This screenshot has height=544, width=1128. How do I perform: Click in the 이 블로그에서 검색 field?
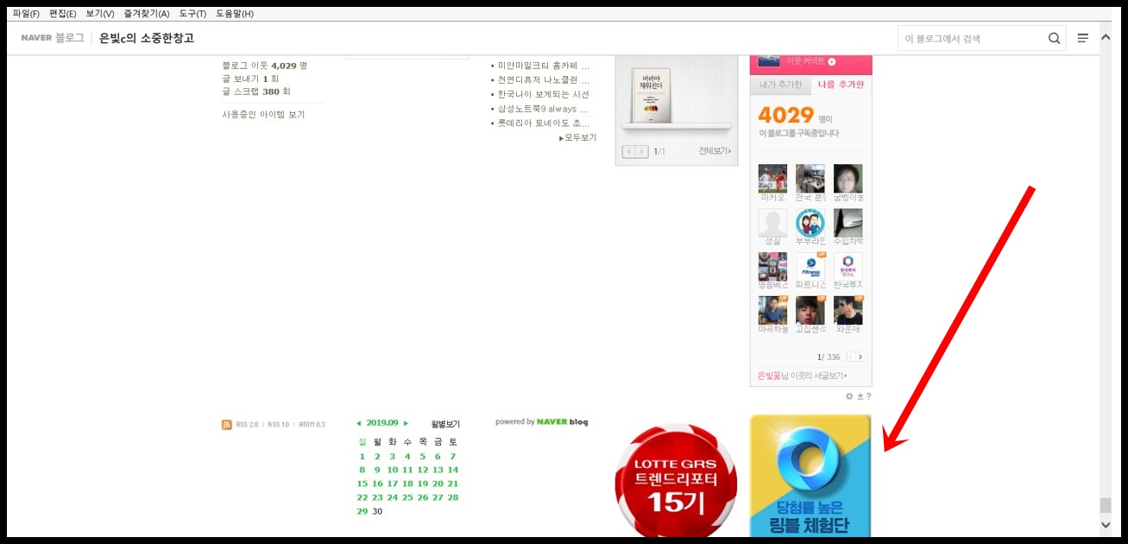tap(971, 38)
